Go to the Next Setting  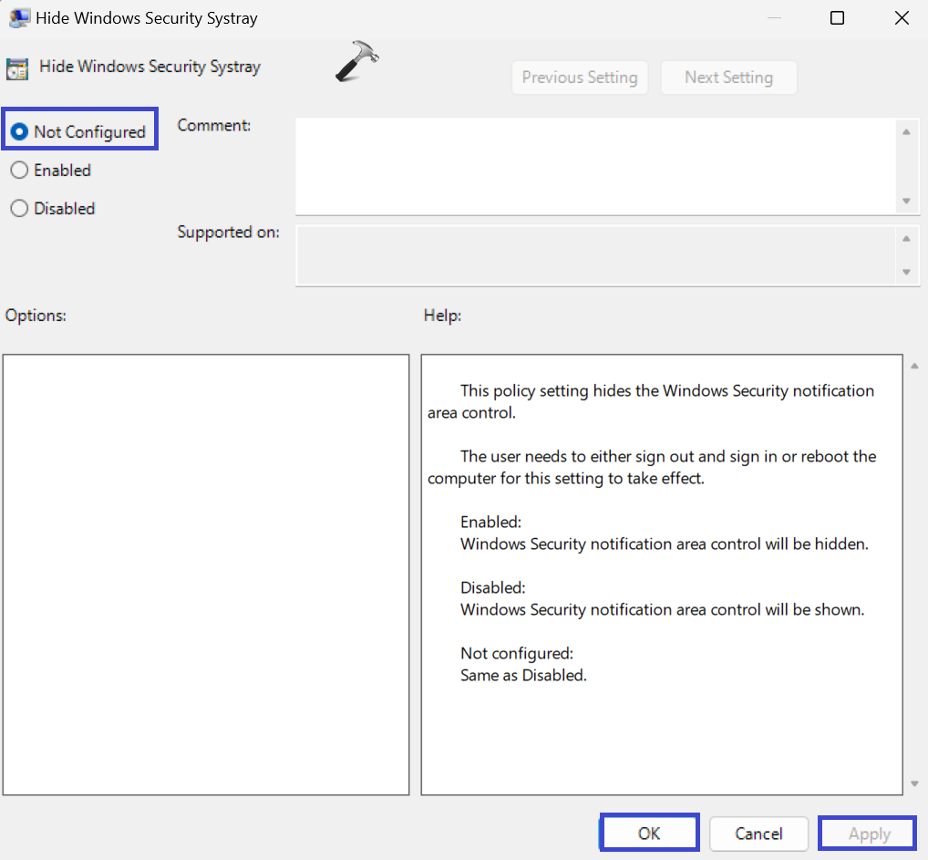[728, 78]
